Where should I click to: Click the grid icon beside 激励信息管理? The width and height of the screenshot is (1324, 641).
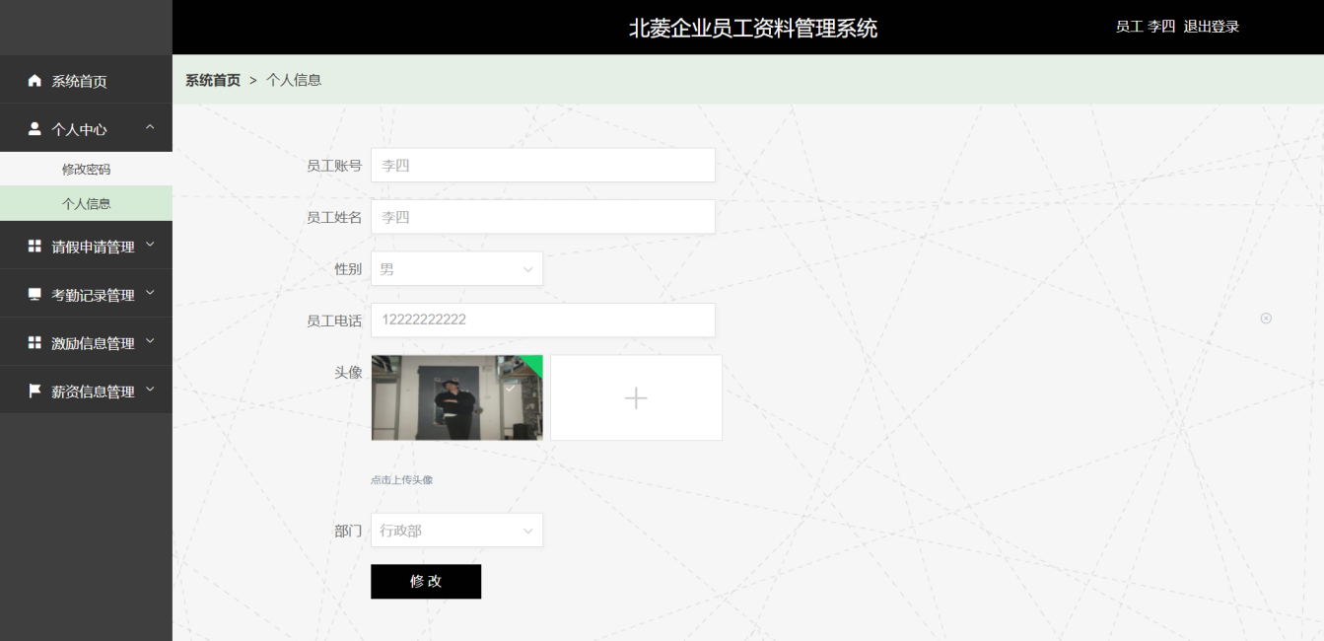pos(35,343)
